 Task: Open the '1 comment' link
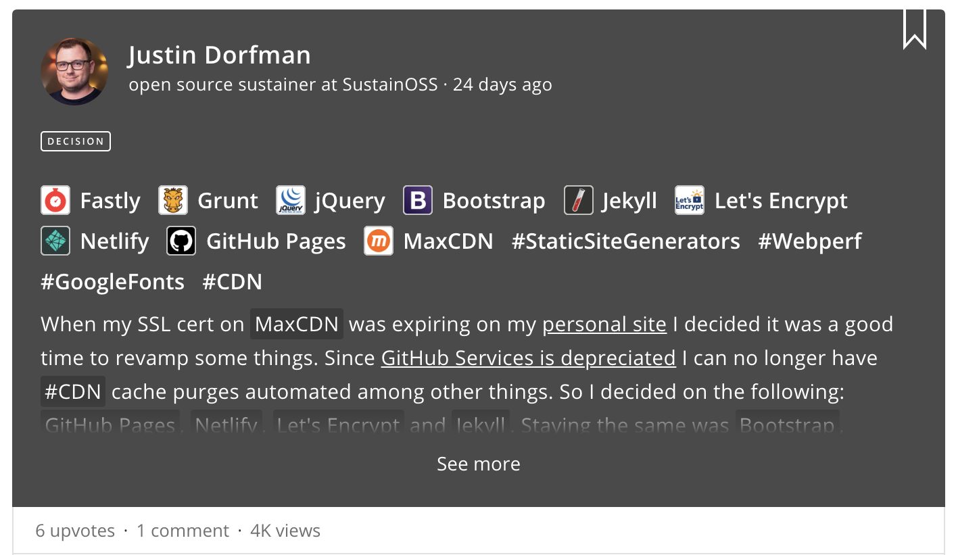(183, 531)
